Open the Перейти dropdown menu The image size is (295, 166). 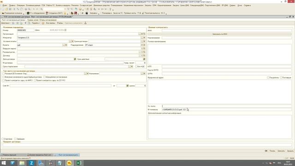(x=36, y=23)
